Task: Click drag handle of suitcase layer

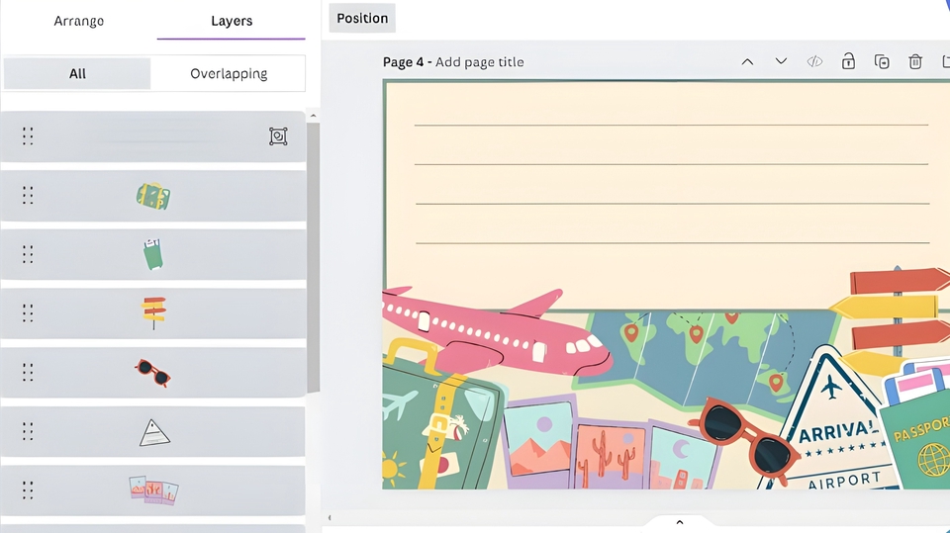Action: tap(28, 195)
